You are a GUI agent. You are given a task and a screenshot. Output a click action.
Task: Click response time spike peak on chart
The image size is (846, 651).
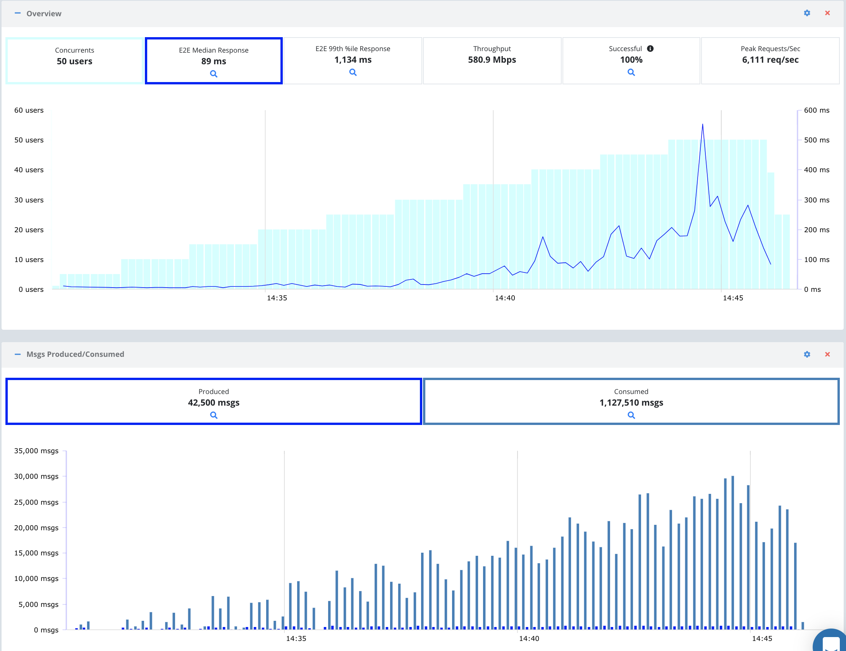(x=703, y=125)
